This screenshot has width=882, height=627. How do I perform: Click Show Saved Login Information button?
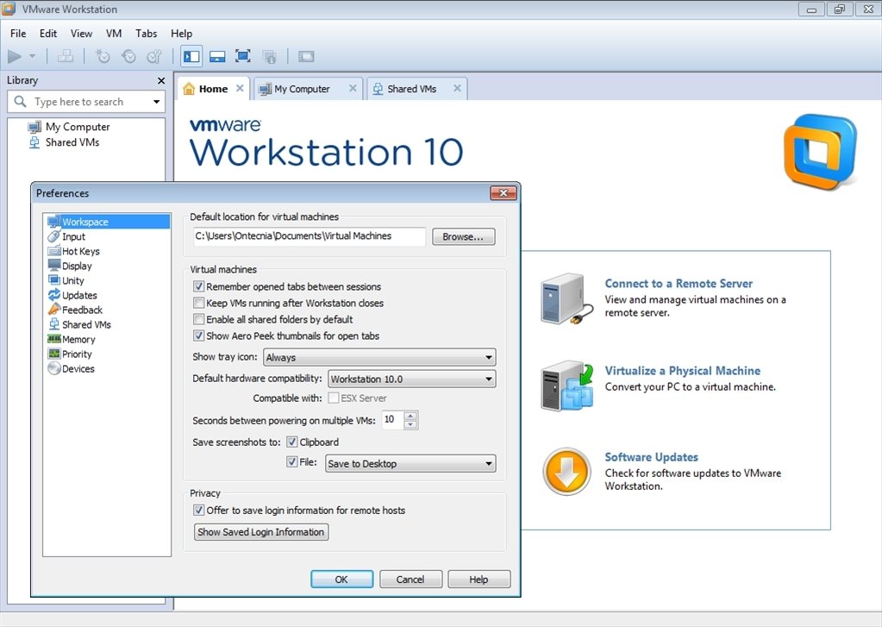pyautogui.click(x=261, y=532)
